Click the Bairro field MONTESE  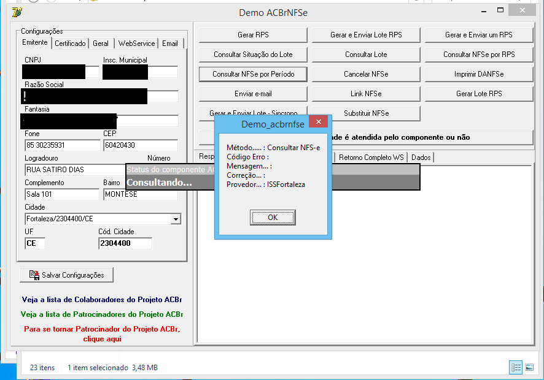point(141,194)
